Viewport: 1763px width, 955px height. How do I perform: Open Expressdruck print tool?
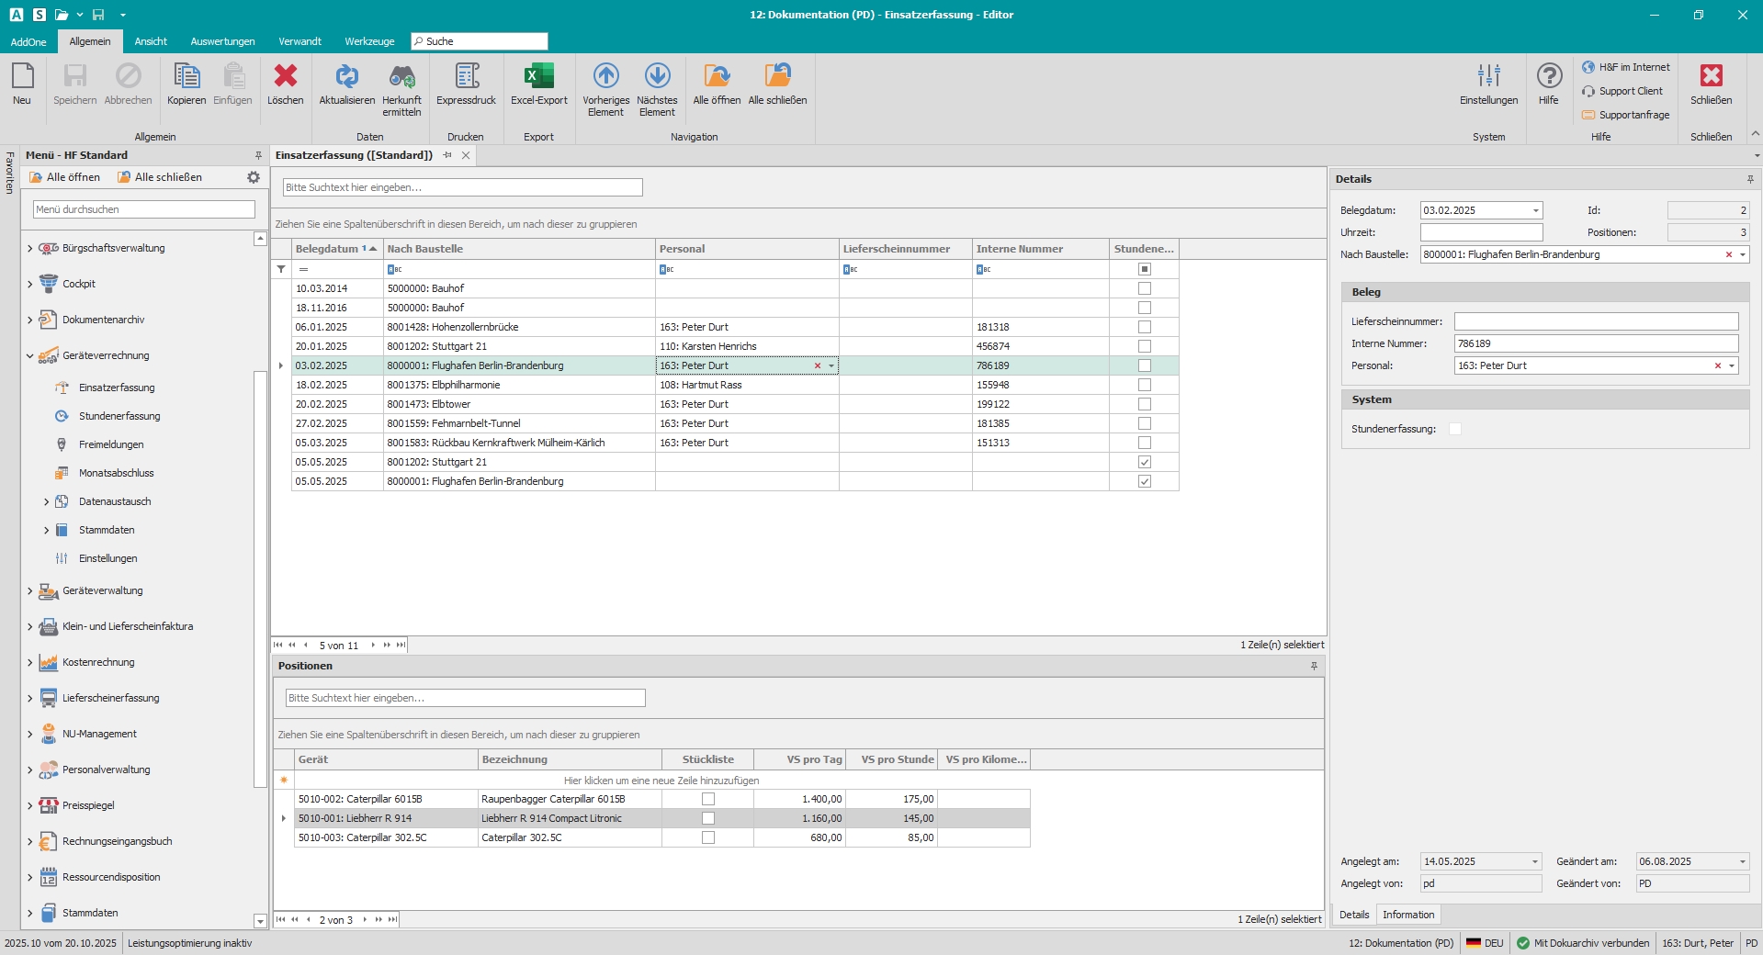pyautogui.click(x=466, y=77)
